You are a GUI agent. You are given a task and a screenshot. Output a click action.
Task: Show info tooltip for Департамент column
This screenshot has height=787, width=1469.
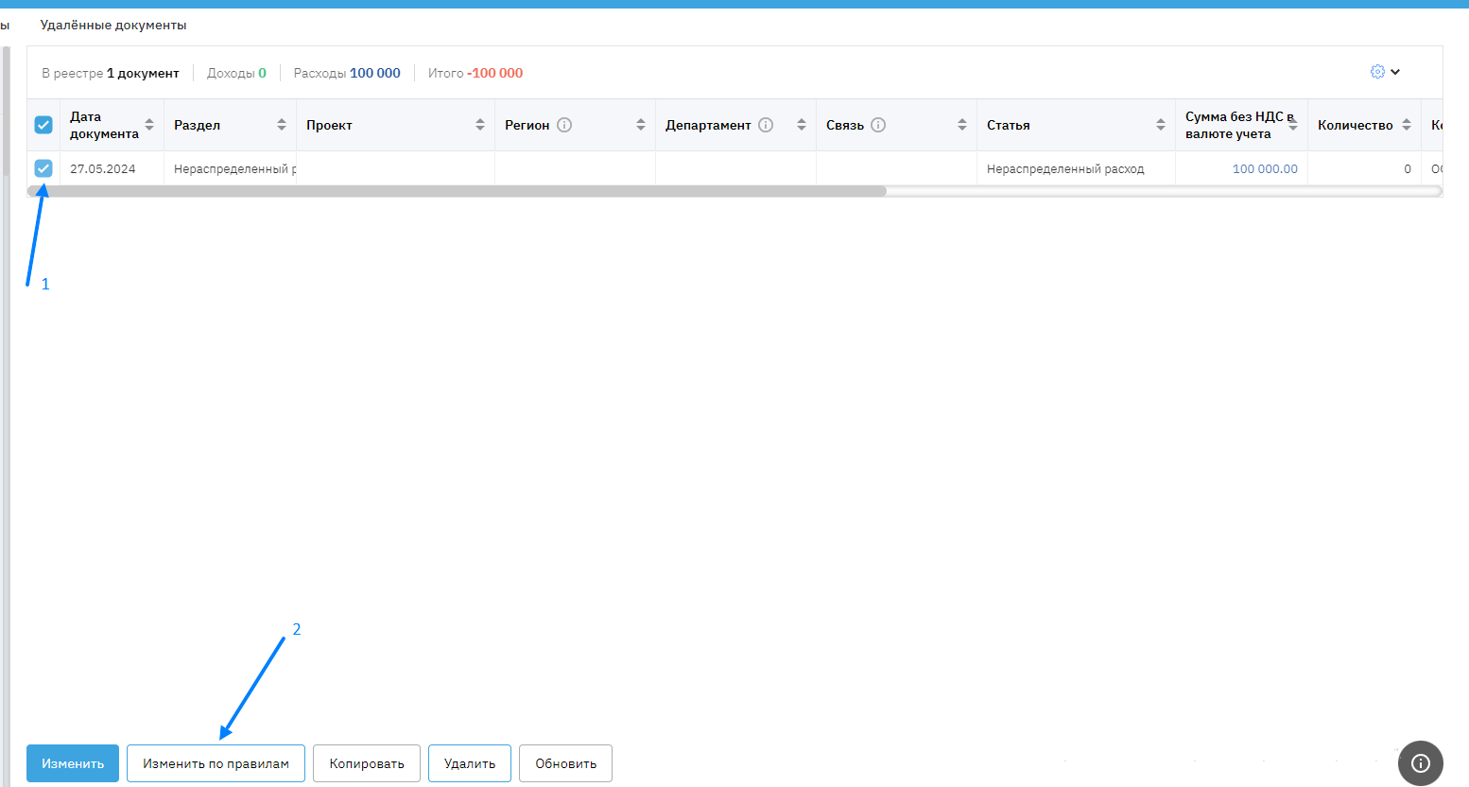(x=766, y=125)
